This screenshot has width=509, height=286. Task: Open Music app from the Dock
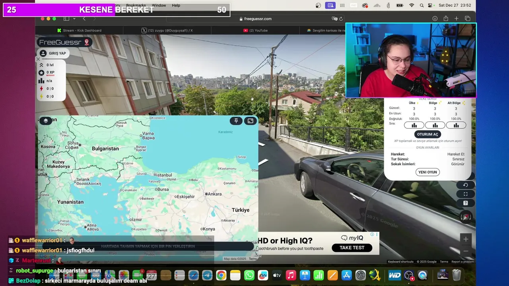point(291,275)
